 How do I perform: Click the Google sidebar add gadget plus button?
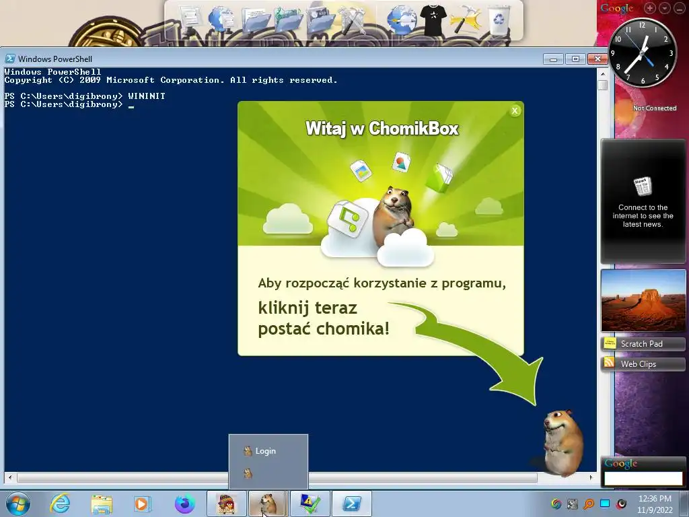pos(650,8)
